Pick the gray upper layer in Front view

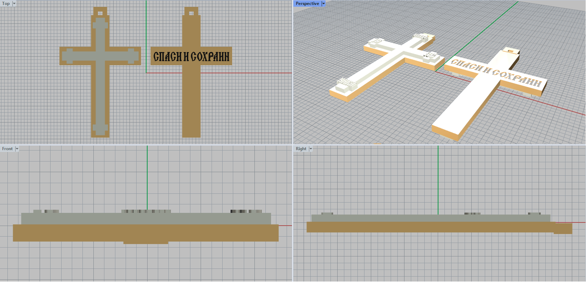146,218
